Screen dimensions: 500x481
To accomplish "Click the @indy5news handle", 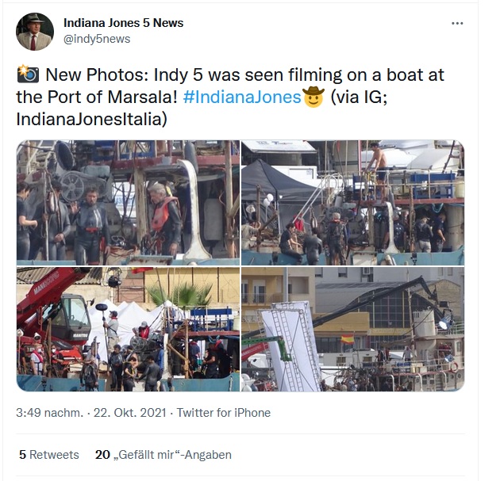I will 97,39.
